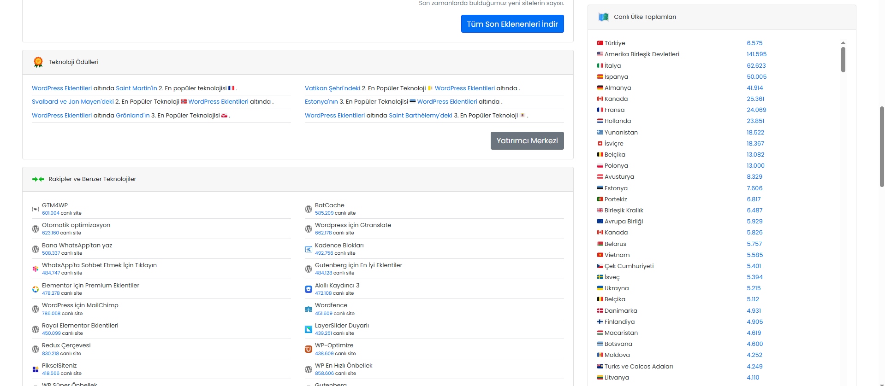This screenshot has height=386, width=885.
Task: Open the Wordfence technology name
Action: (x=331, y=305)
